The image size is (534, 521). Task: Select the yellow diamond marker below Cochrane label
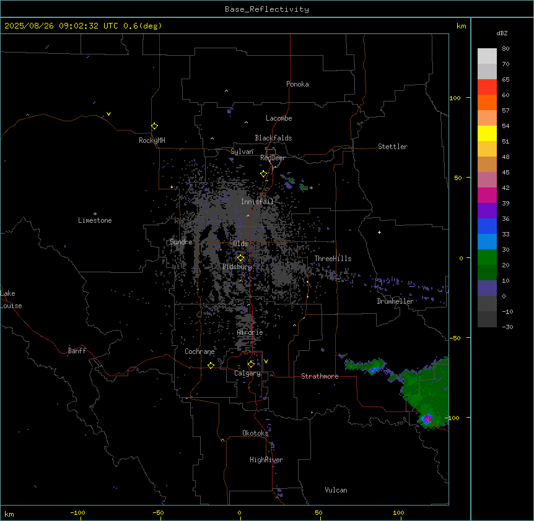pyautogui.click(x=211, y=365)
